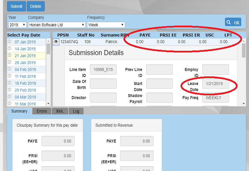Select the 21 Jan 2019 pay date

click(25, 56)
